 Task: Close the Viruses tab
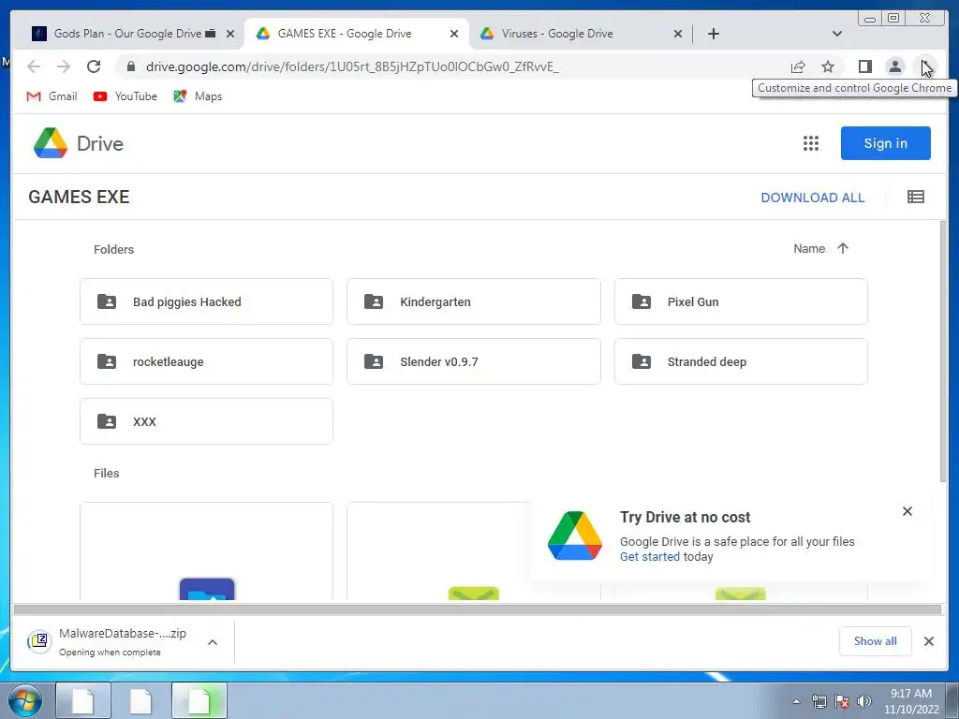pyautogui.click(x=678, y=34)
